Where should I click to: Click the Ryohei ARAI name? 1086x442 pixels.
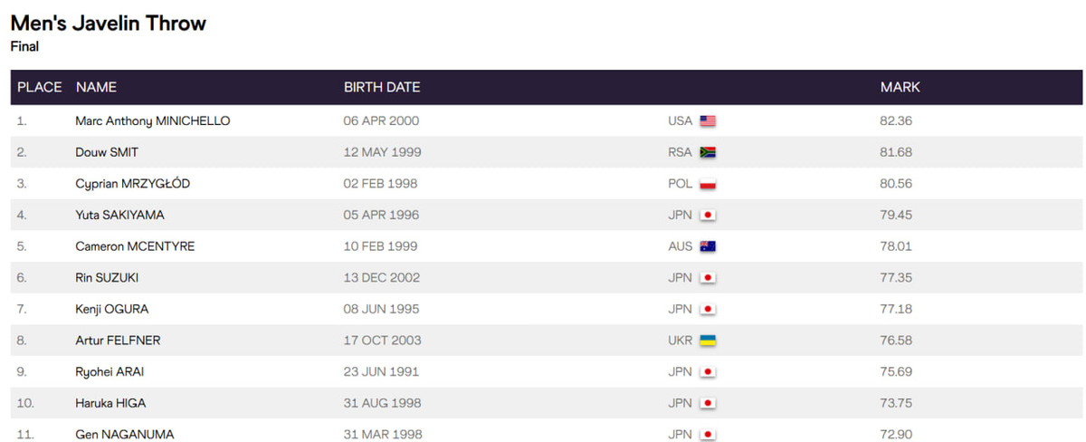110,371
